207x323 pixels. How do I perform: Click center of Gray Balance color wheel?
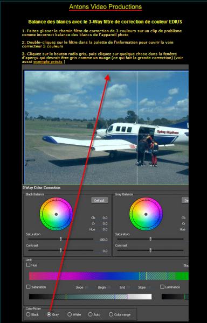coord(146,214)
